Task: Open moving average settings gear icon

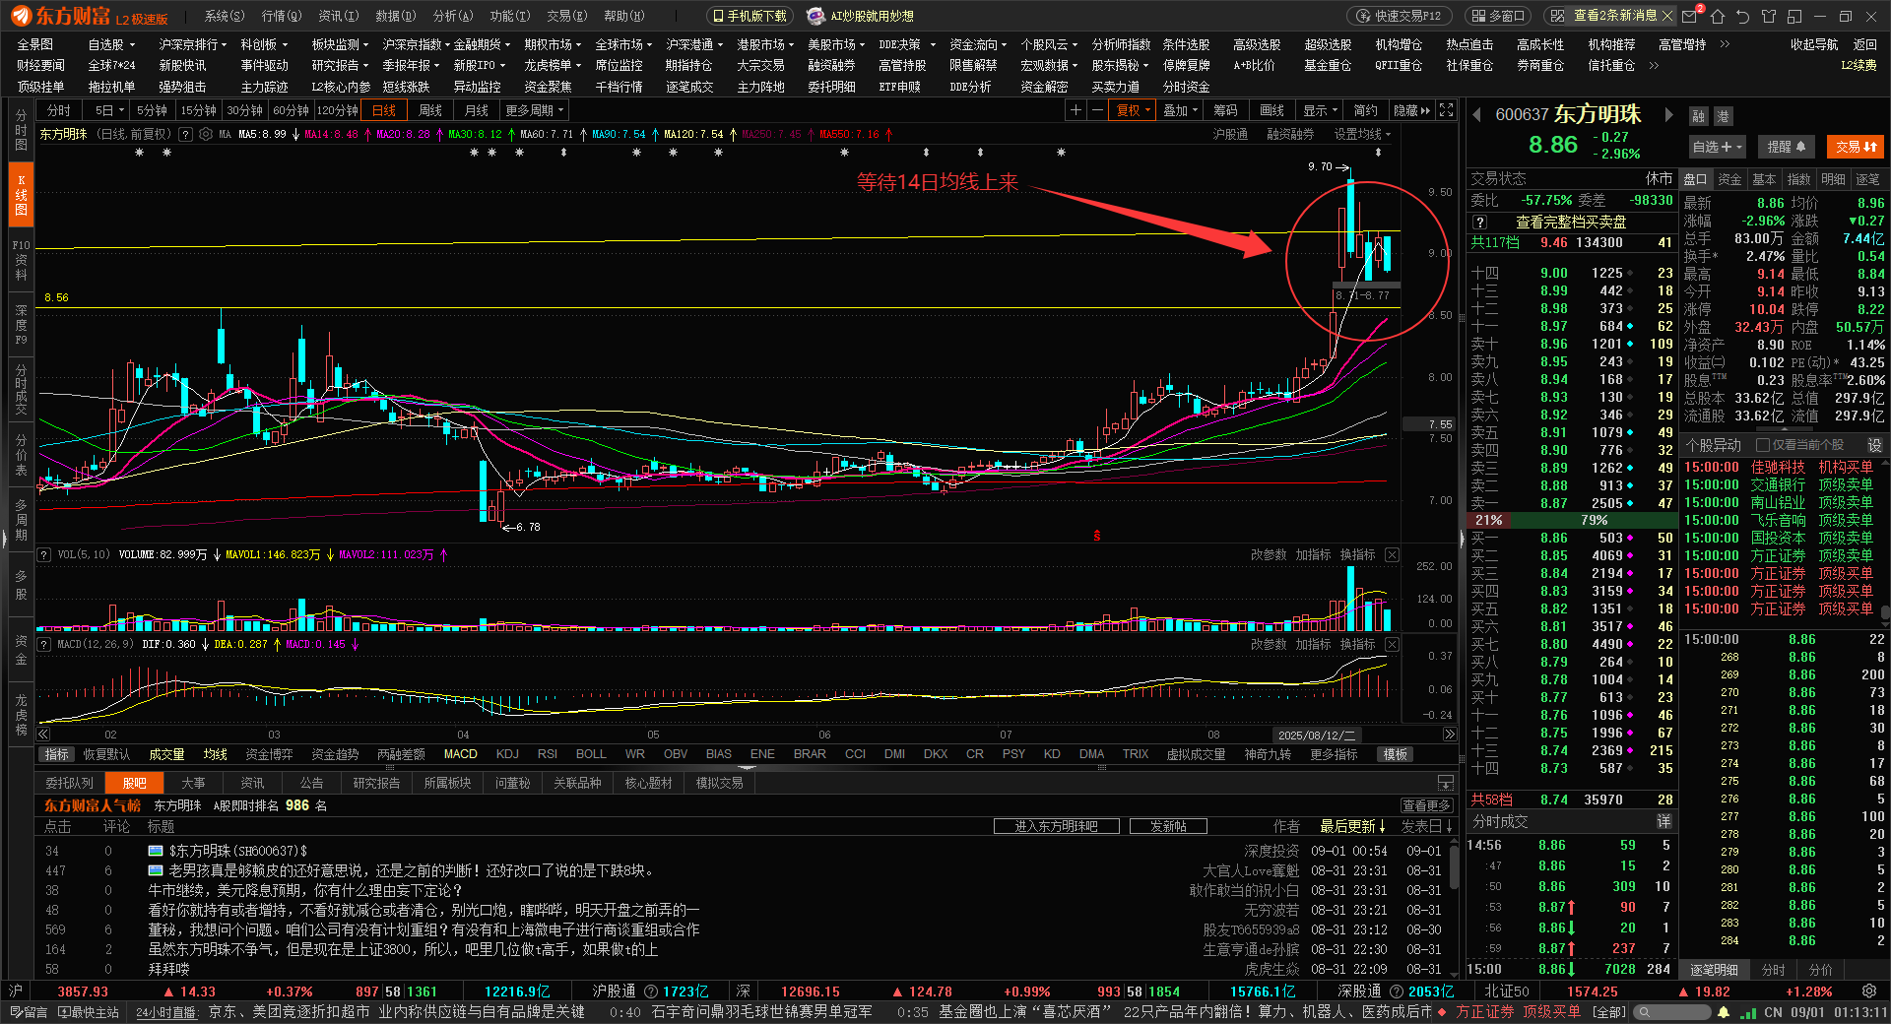Action: point(206,134)
